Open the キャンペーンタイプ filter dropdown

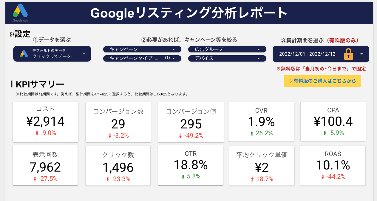142,58
